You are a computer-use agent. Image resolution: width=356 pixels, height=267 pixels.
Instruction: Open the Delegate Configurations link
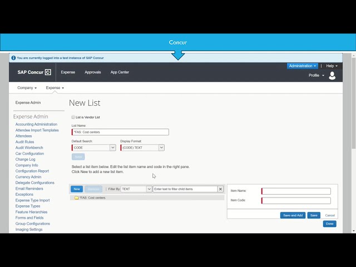coord(34,182)
